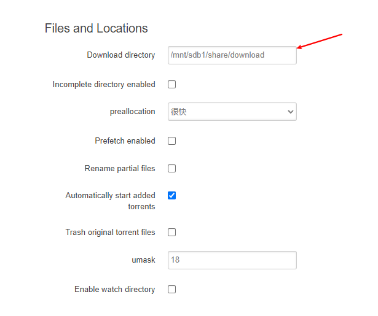Image resolution: width=378 pixels, height=316 pixels.
Task: Click the Enable watch directory label
Action: (x=115, y=289)
